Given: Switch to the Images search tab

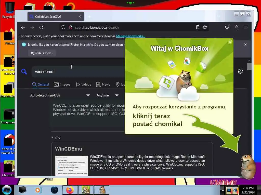Looking at the screenshot, I should [62, 84].
